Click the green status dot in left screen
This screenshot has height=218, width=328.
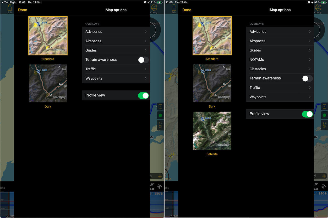coord(160,115)
